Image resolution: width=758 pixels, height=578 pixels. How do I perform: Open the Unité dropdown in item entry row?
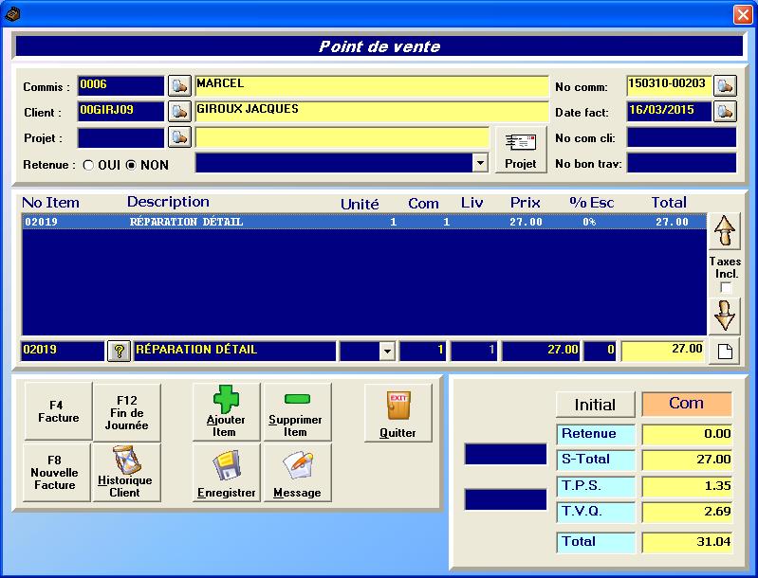tap(386, 352)
